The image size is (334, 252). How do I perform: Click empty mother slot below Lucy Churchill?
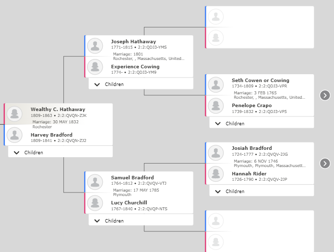click(259, 242)
